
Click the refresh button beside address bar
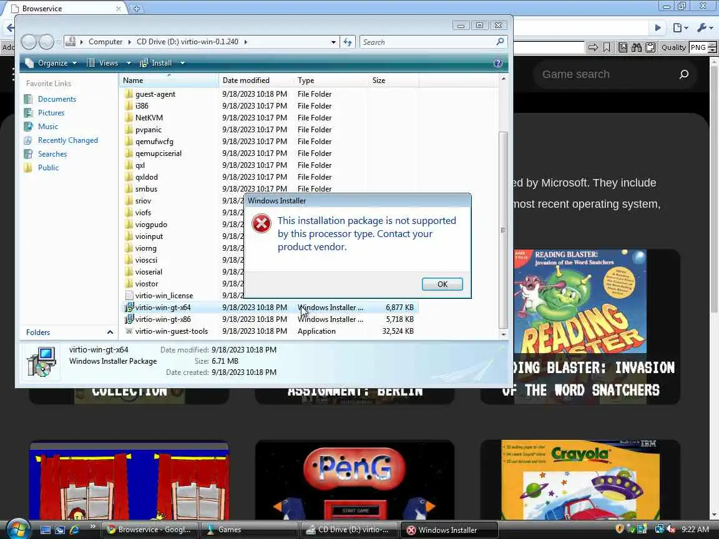pos(348,42)
